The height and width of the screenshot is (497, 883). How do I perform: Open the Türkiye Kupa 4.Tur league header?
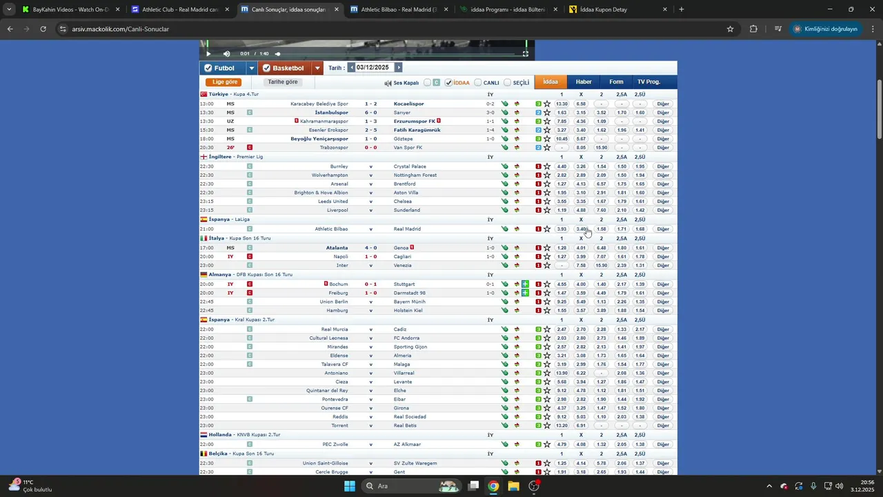click(234, 94)
